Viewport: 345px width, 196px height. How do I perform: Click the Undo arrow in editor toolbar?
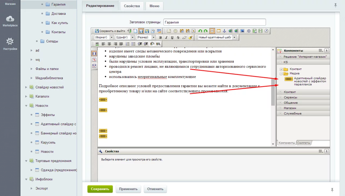[x=200, y=31]
